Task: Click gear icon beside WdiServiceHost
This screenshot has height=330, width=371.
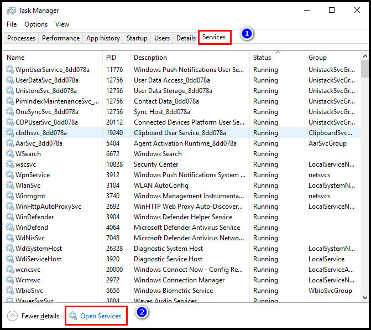Action: click(x=10, y=259)
